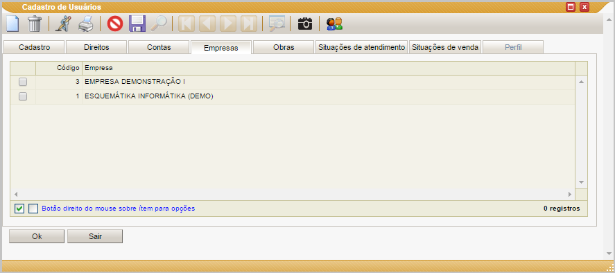The image size is (615, 273).
Task: Select the Obras tab
Action: [284, 47]
